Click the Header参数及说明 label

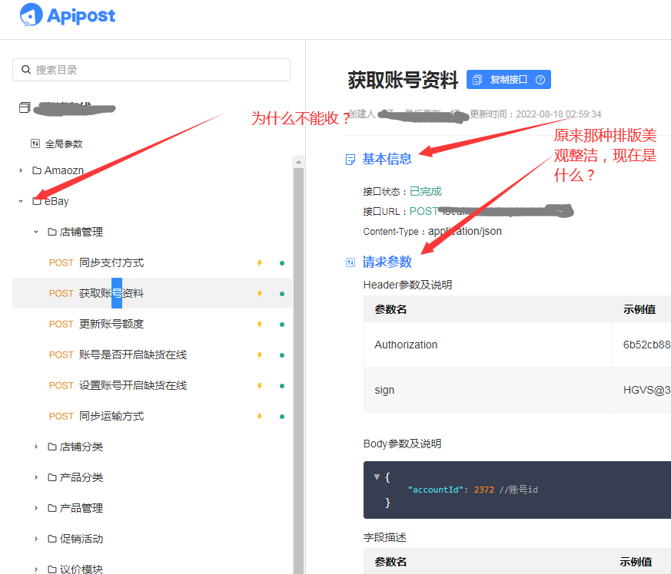[x=407, y=285]
